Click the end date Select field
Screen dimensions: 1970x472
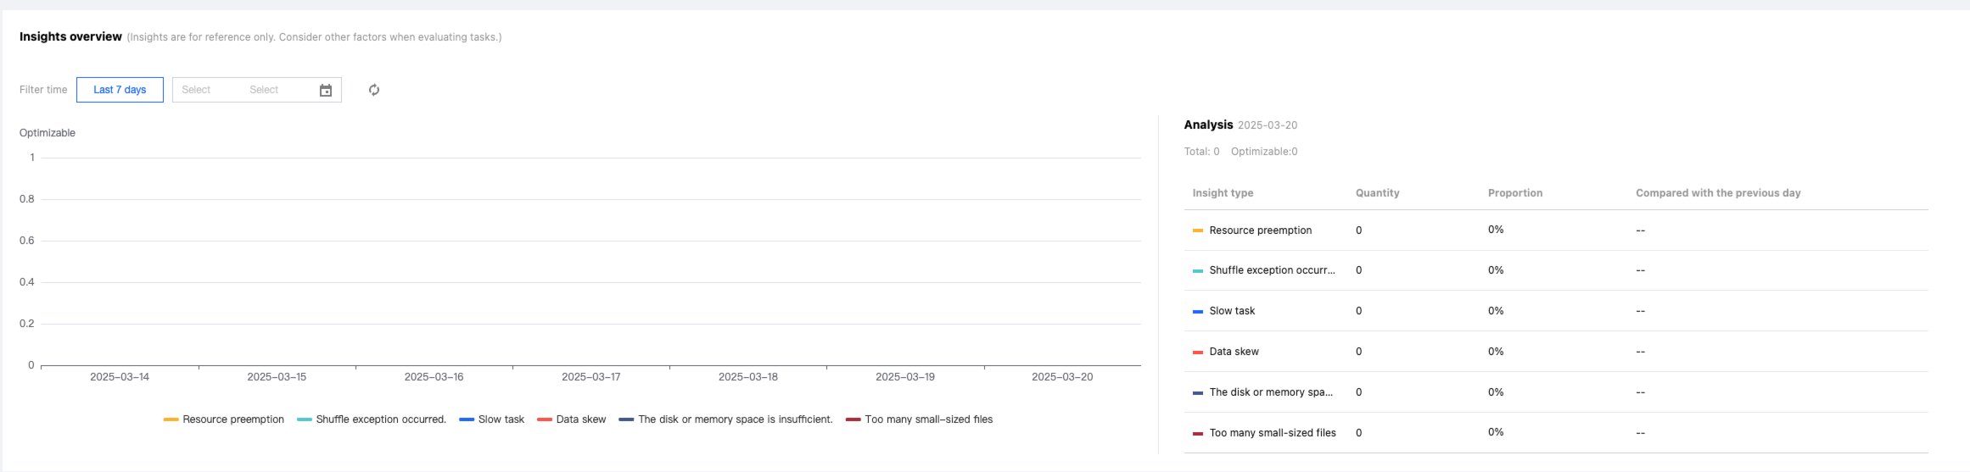tap(264, 90)
